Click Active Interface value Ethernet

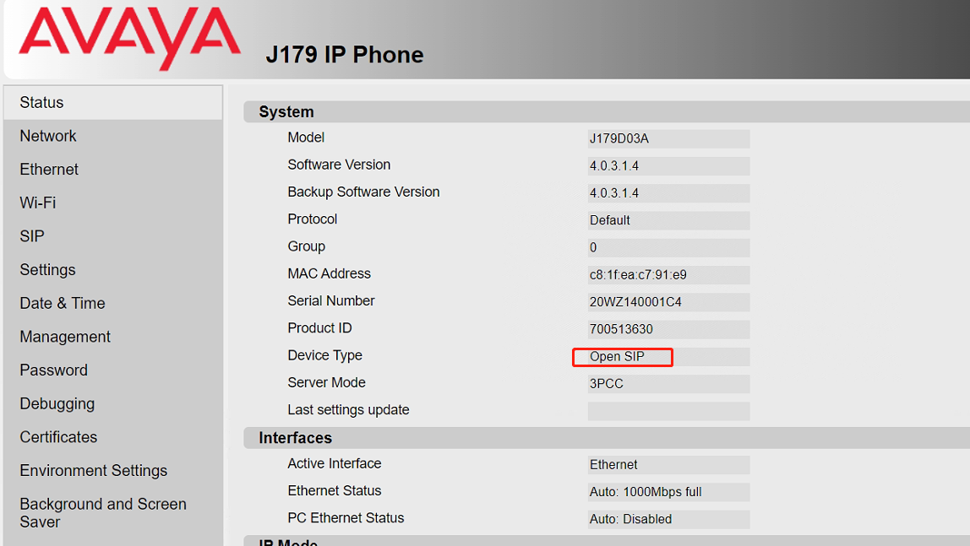[x=668, y=464]
